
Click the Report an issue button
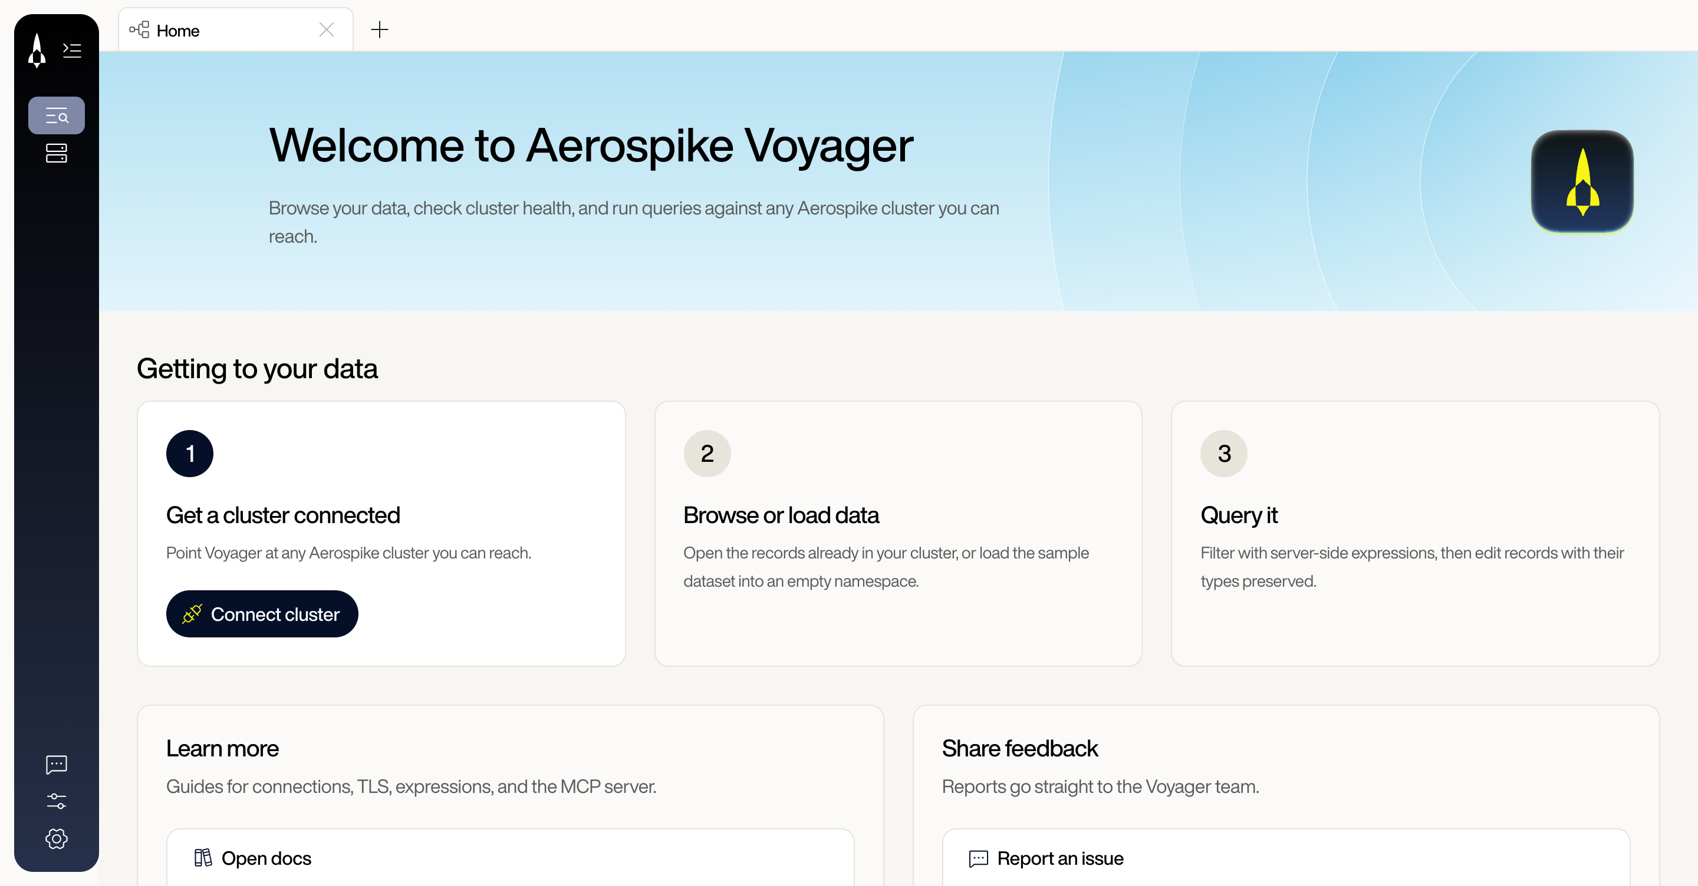1286,858
